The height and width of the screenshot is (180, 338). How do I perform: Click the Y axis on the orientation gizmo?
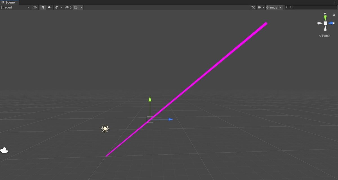325,17
